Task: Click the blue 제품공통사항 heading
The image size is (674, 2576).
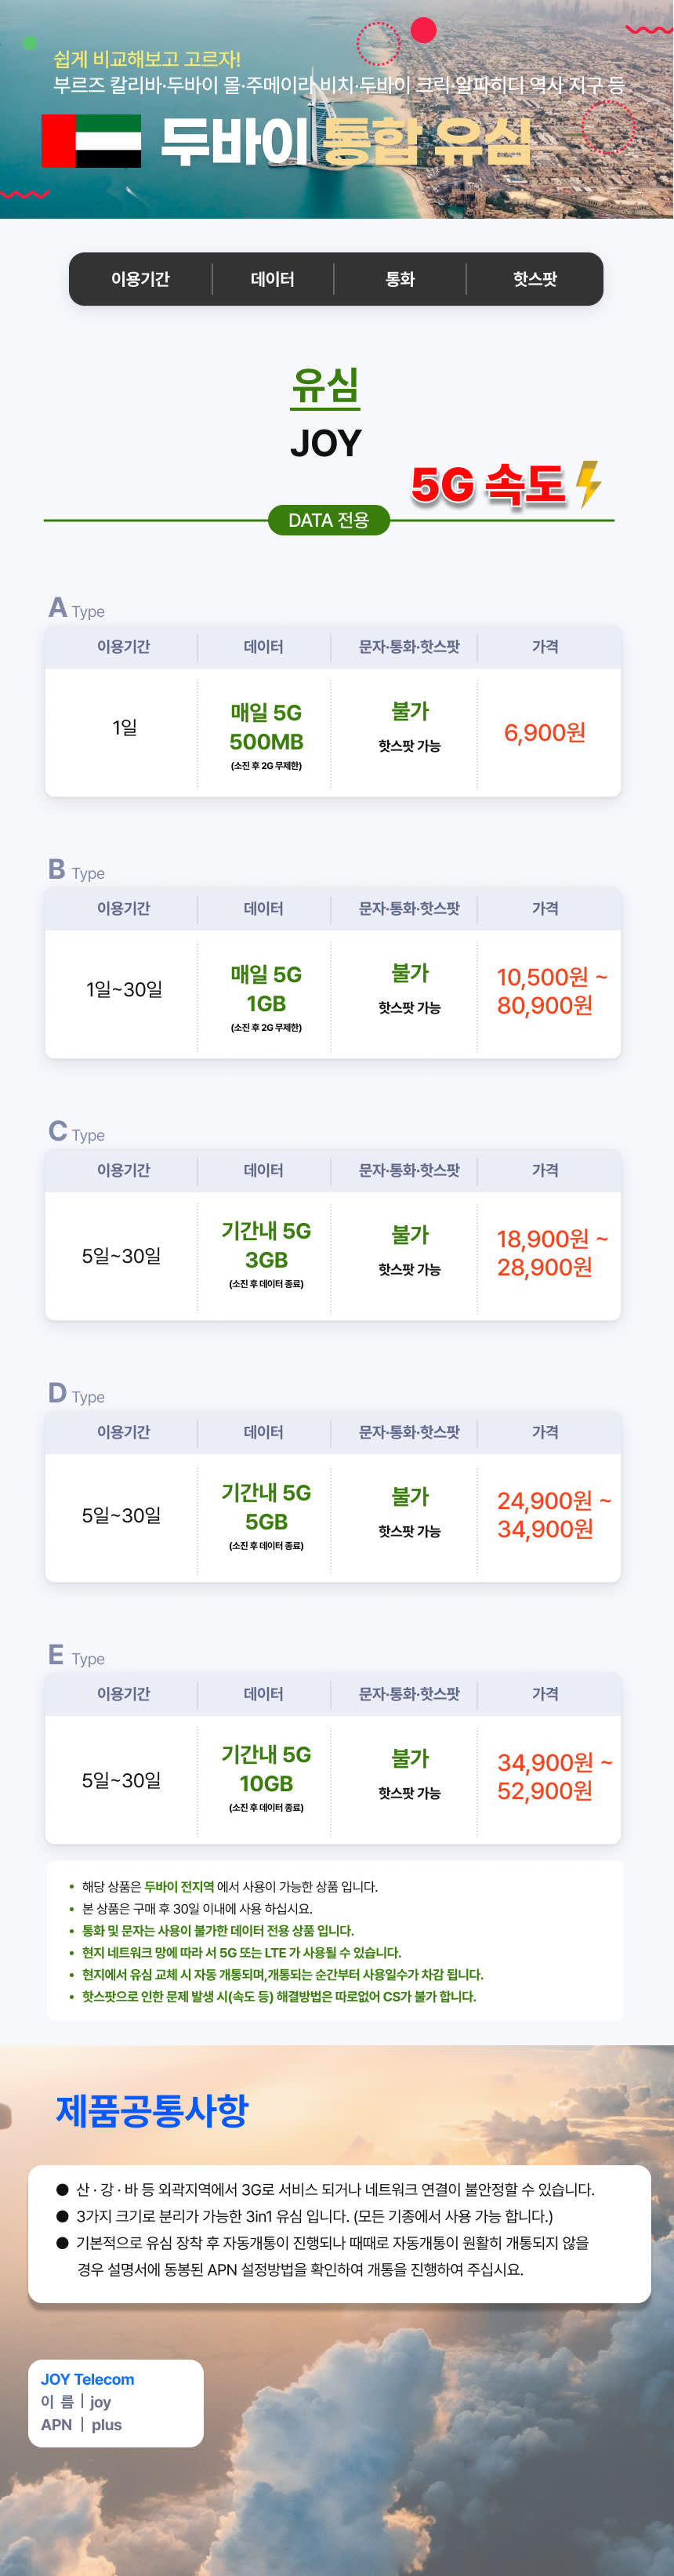Action: click(152, 2111)
